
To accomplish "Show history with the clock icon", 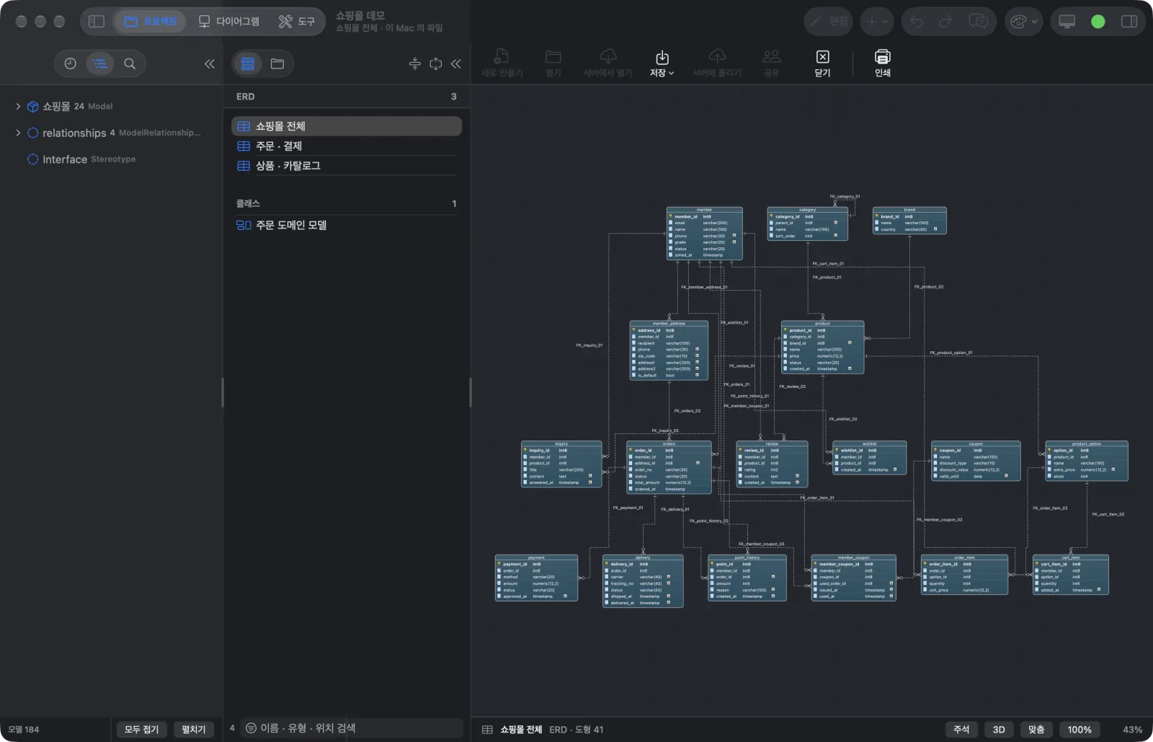I will tap(70, 63).
